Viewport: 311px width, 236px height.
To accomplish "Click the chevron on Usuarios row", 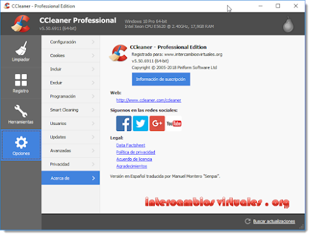I will [93, 124].
